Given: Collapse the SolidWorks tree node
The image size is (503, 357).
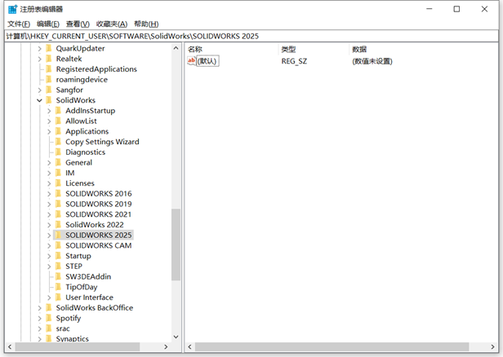Looking at the screenshot, I should pyautogui.click(x=38, y=100).
